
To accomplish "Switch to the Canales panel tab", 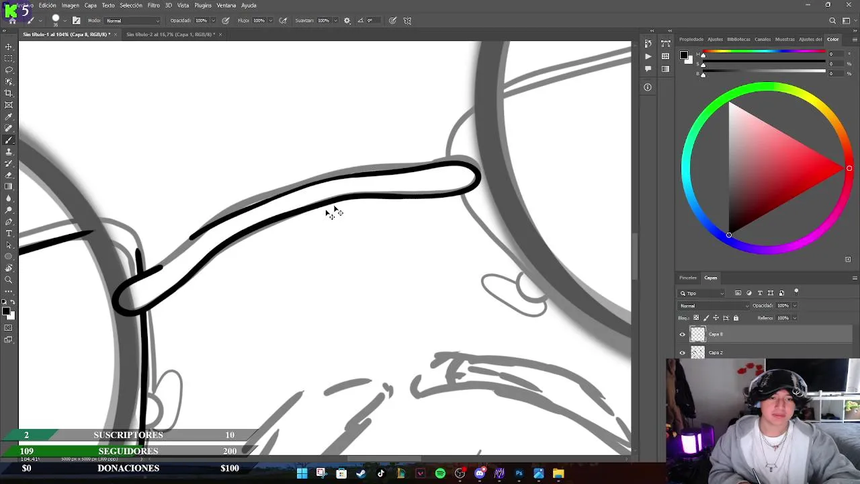I will (763, 39).
